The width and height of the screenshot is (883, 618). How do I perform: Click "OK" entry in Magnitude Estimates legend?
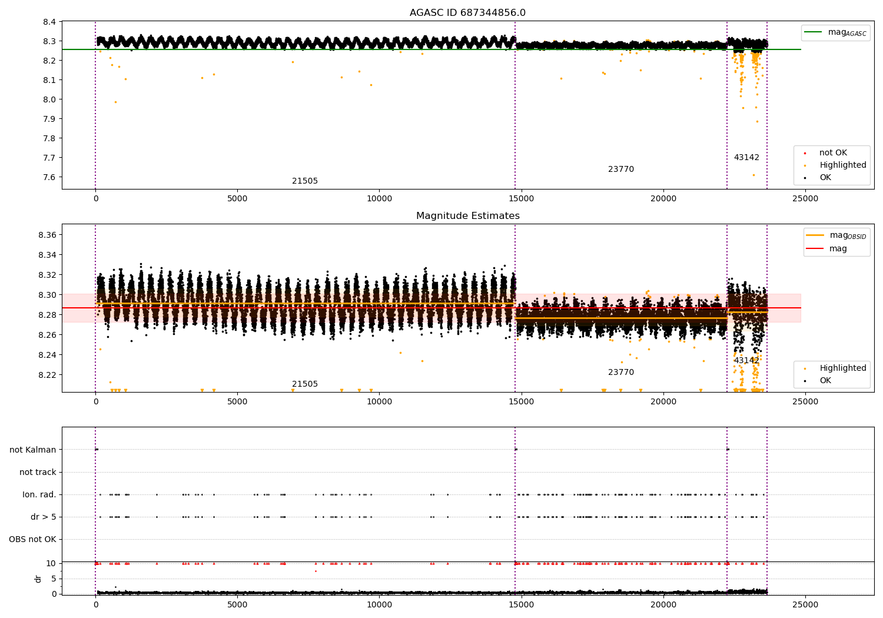point(825,381)
